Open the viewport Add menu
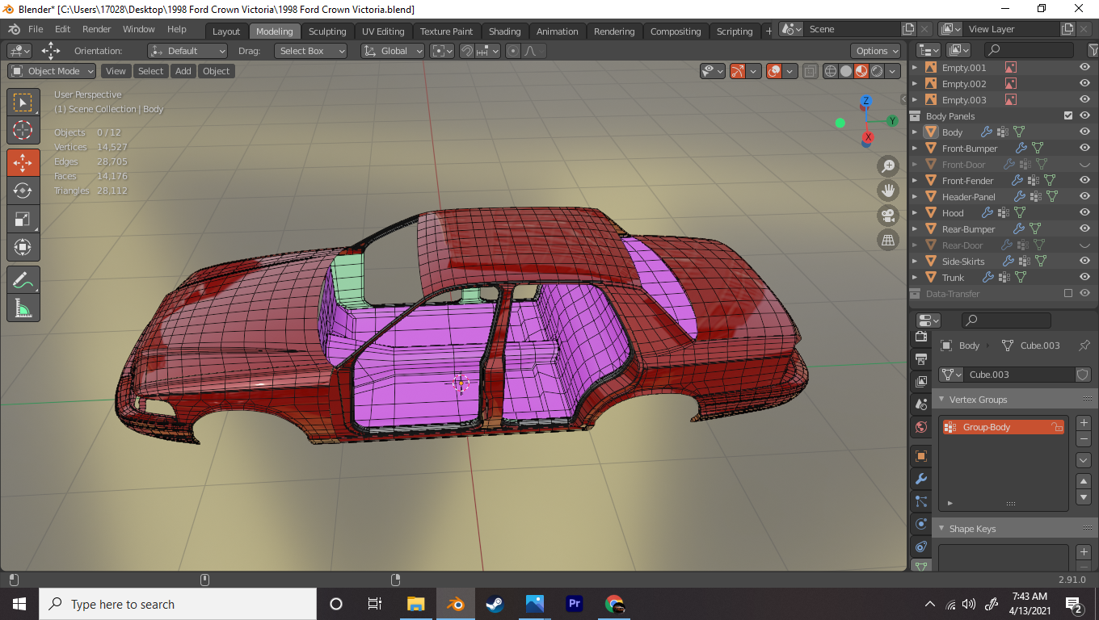The height and width of the screenshot is (620, 1099). tap(183, 71)
